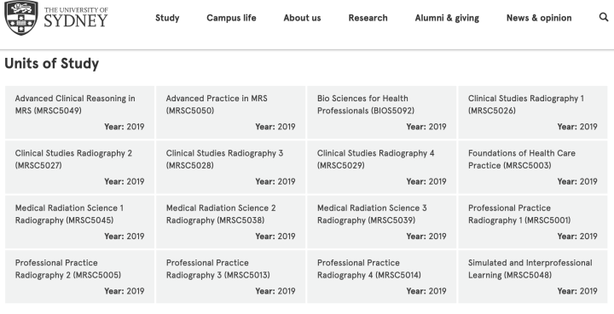The width and height of the screenshot is (614, 314).
Task: Click the University of Sydney logo
Action: pos(56,17)
